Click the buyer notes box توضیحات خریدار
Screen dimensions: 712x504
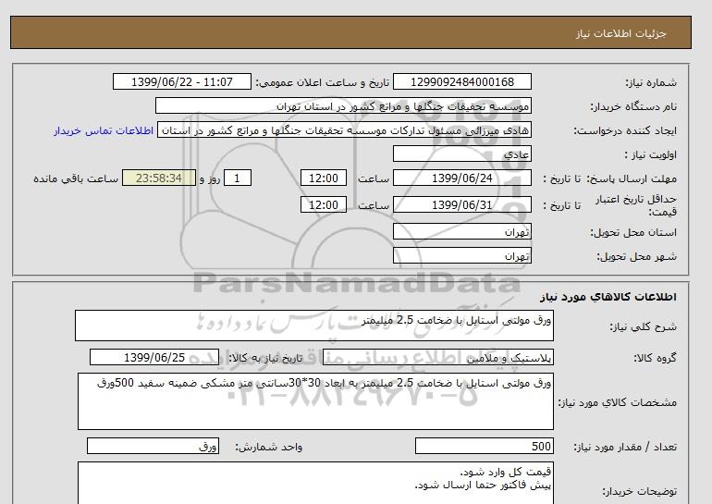315,483
